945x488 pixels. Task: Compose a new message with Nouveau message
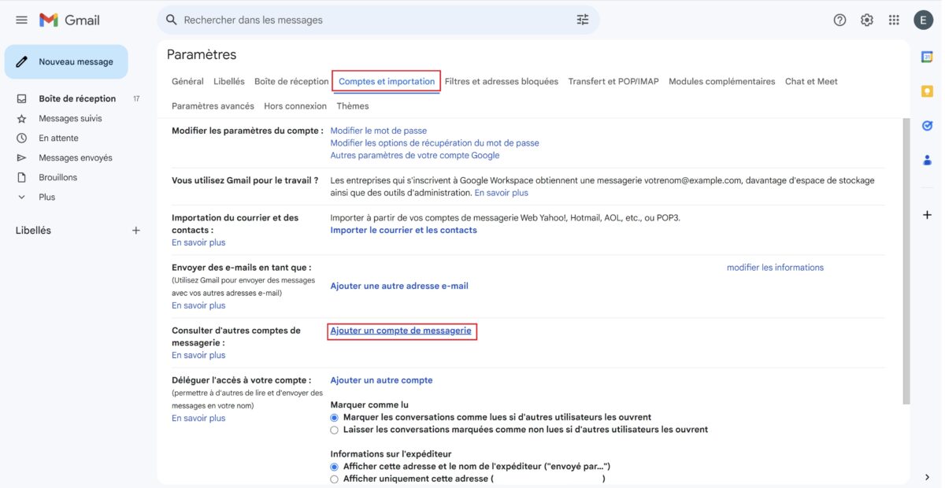[66, 61]
